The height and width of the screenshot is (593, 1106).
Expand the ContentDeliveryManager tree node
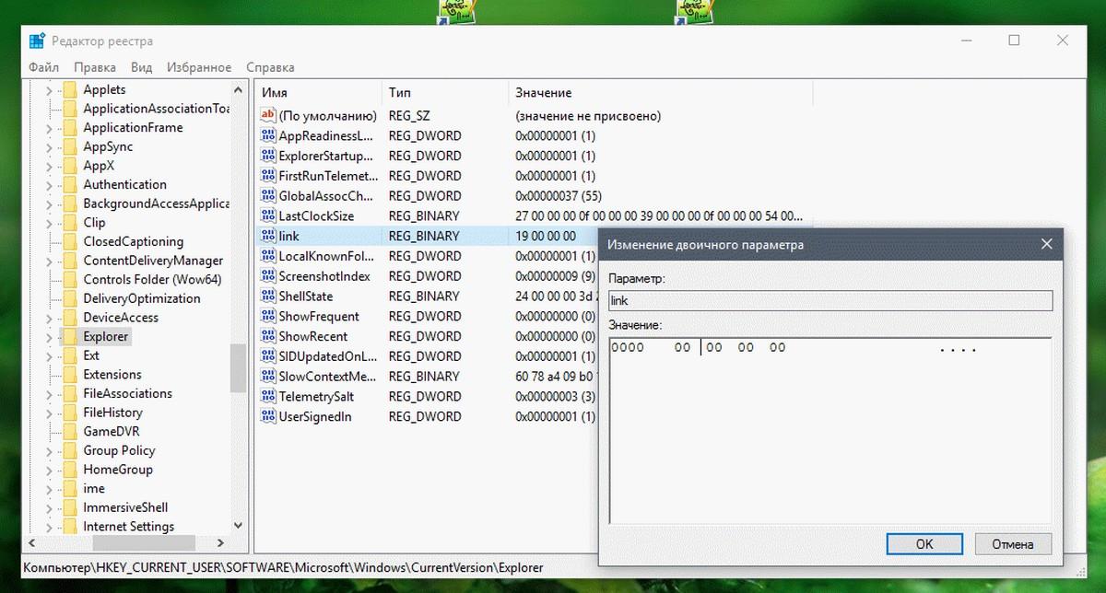pyautogui.click(x=49, y=261)
